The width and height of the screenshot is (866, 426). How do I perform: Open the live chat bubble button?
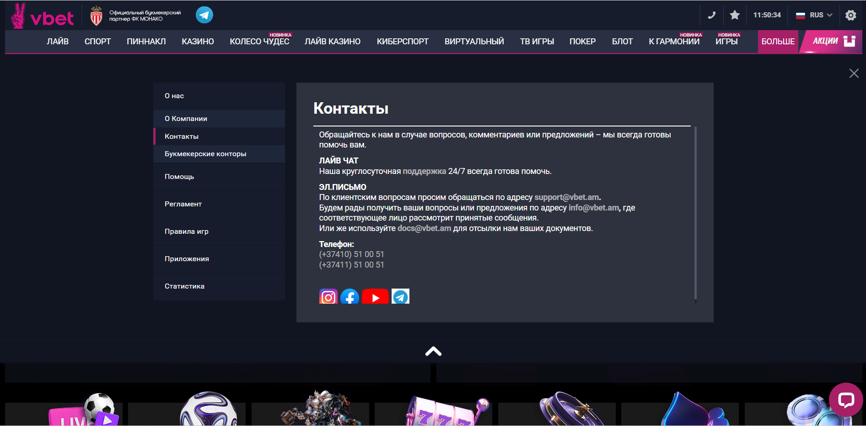[x=846, y=400]
